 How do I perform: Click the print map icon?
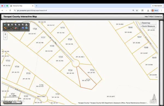click(27, 25)
